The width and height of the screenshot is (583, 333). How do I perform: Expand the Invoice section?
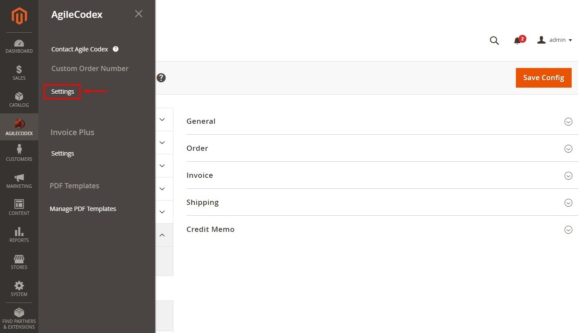click(x=382, y=175)
